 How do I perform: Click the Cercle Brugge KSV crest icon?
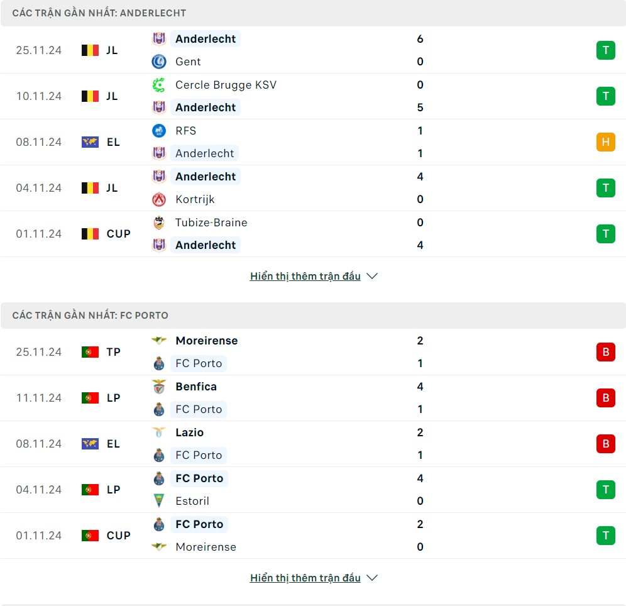[159, 85]
